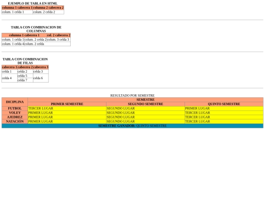This screenshot has width=265, height=199.
Task: Select 'TERCER LUGAR' in the NATACIÓN row
Action: (x=224, y=121)
